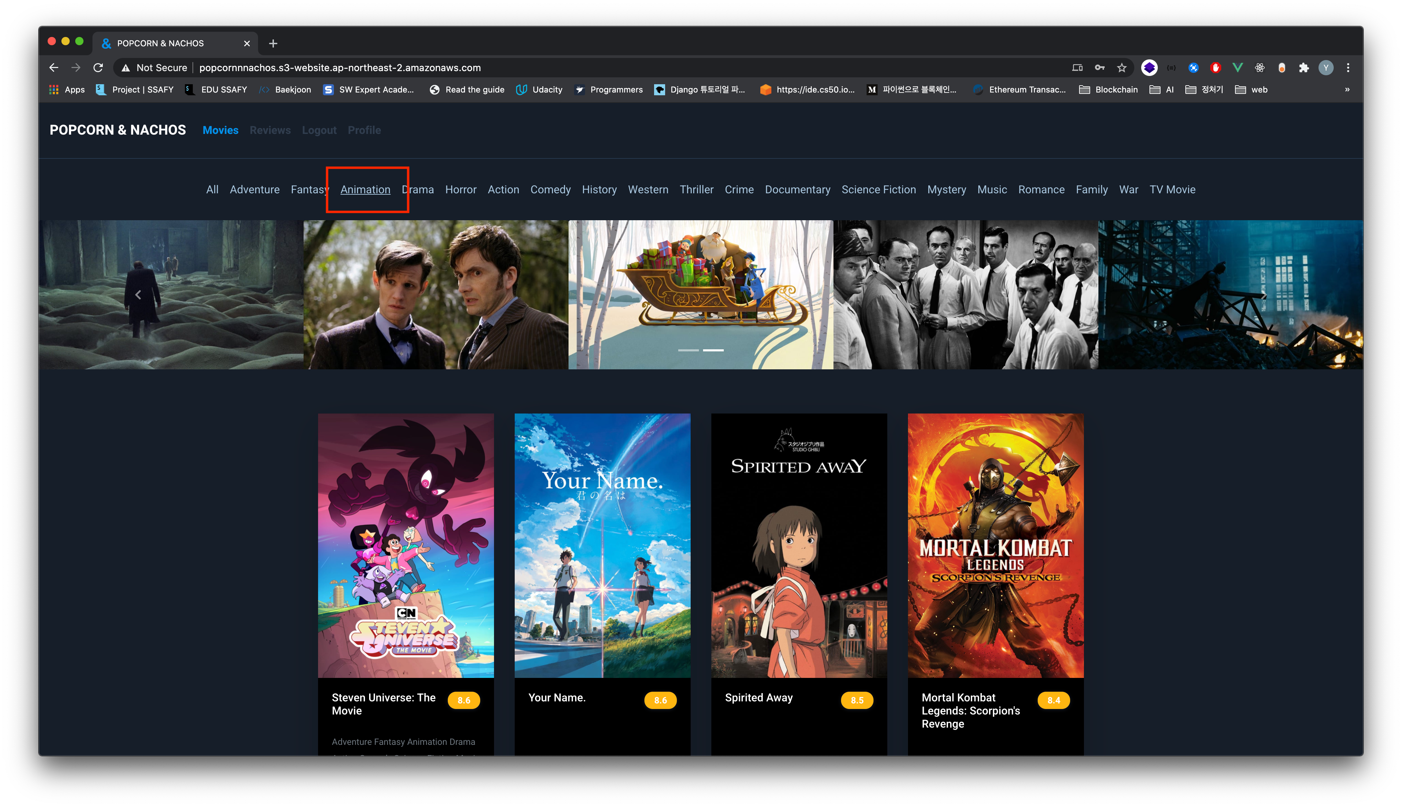Go back using the browser back arrow
Image resolution: width=1402 pixels, height=807 pixels.
[54, 68]
